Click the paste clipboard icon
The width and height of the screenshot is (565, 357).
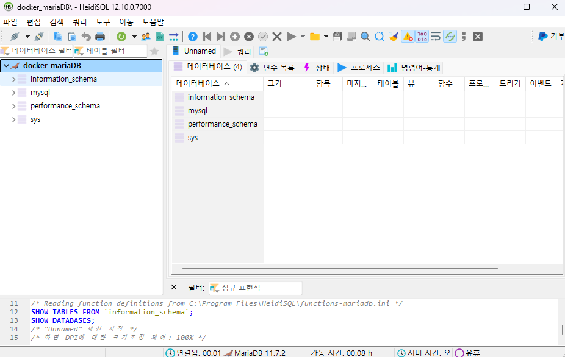[x=72, y=37]
